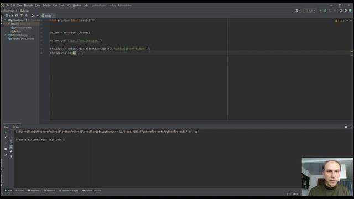Click the green Run button in toolbar
354x199 pixels.
click(320, 11)
